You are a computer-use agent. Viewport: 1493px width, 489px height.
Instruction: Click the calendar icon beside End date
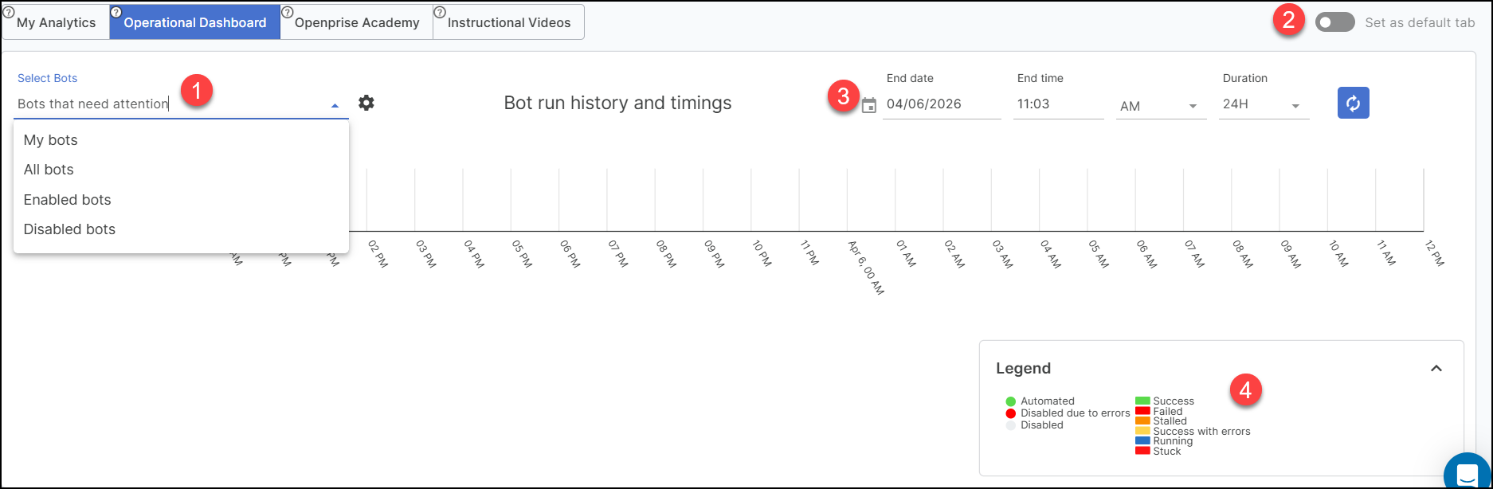coord(869,105)
